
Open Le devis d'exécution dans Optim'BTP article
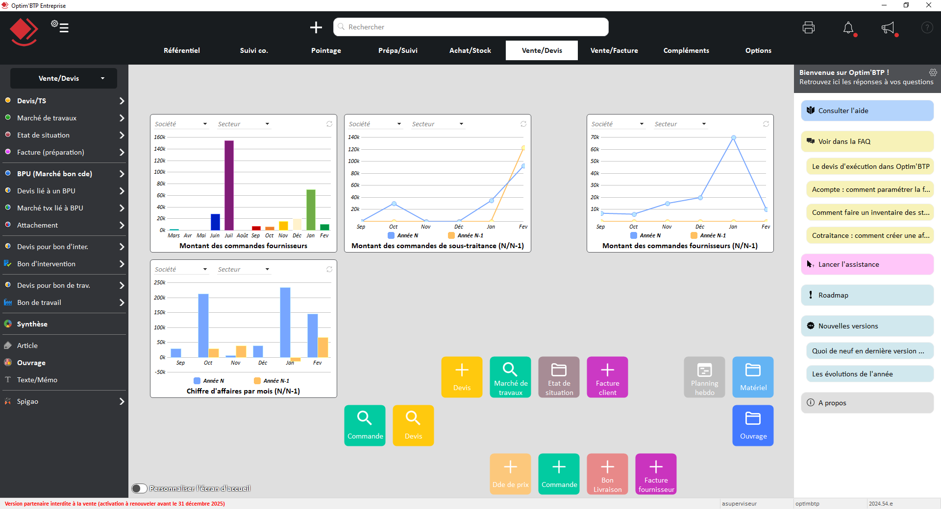870,166
